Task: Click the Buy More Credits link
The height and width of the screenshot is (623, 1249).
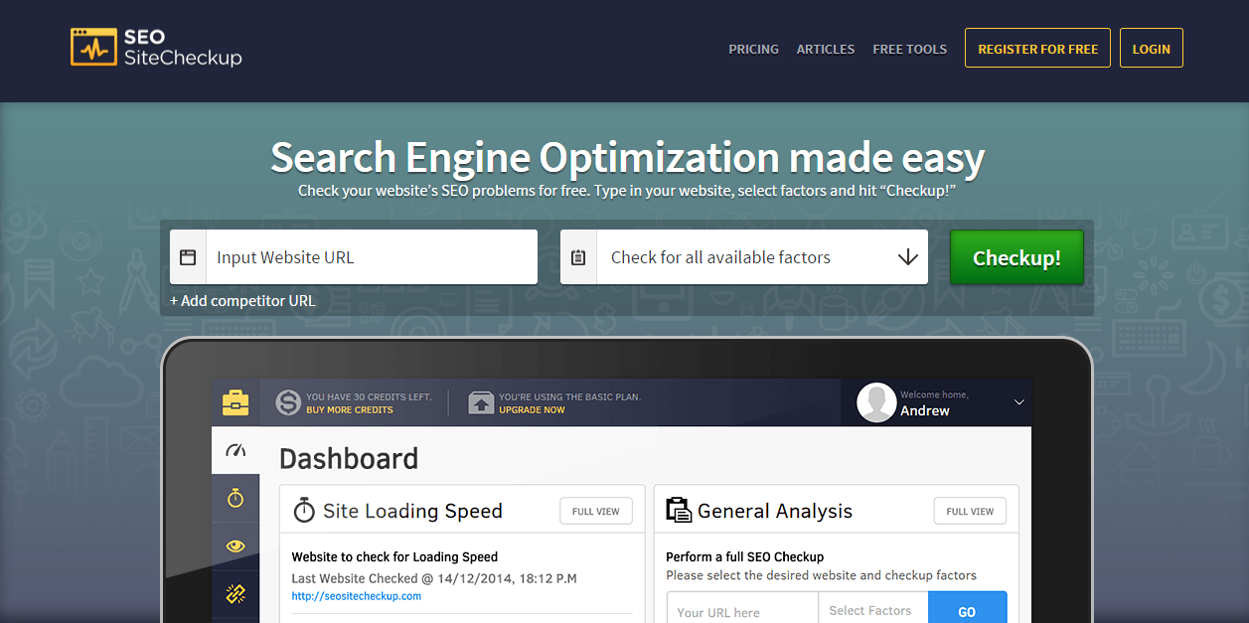Action: [x=350, y=409]
